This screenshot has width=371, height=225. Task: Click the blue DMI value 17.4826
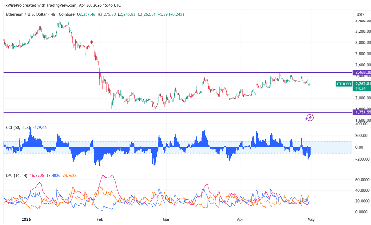(x=53, y=176)
